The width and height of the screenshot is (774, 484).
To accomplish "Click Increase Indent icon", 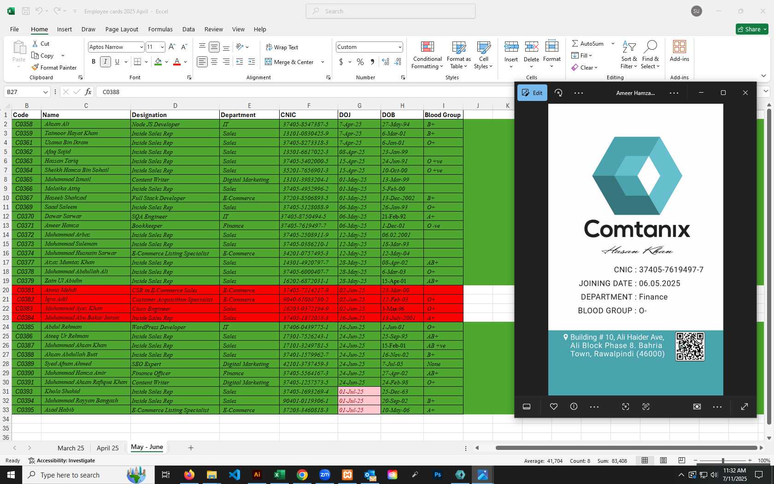I will click(x=252, y=62).
